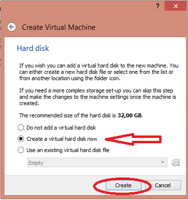This screenshot has width=188, height=200.
Task: Click the paragraph about complex storage set-up
Action: [97, 97]
